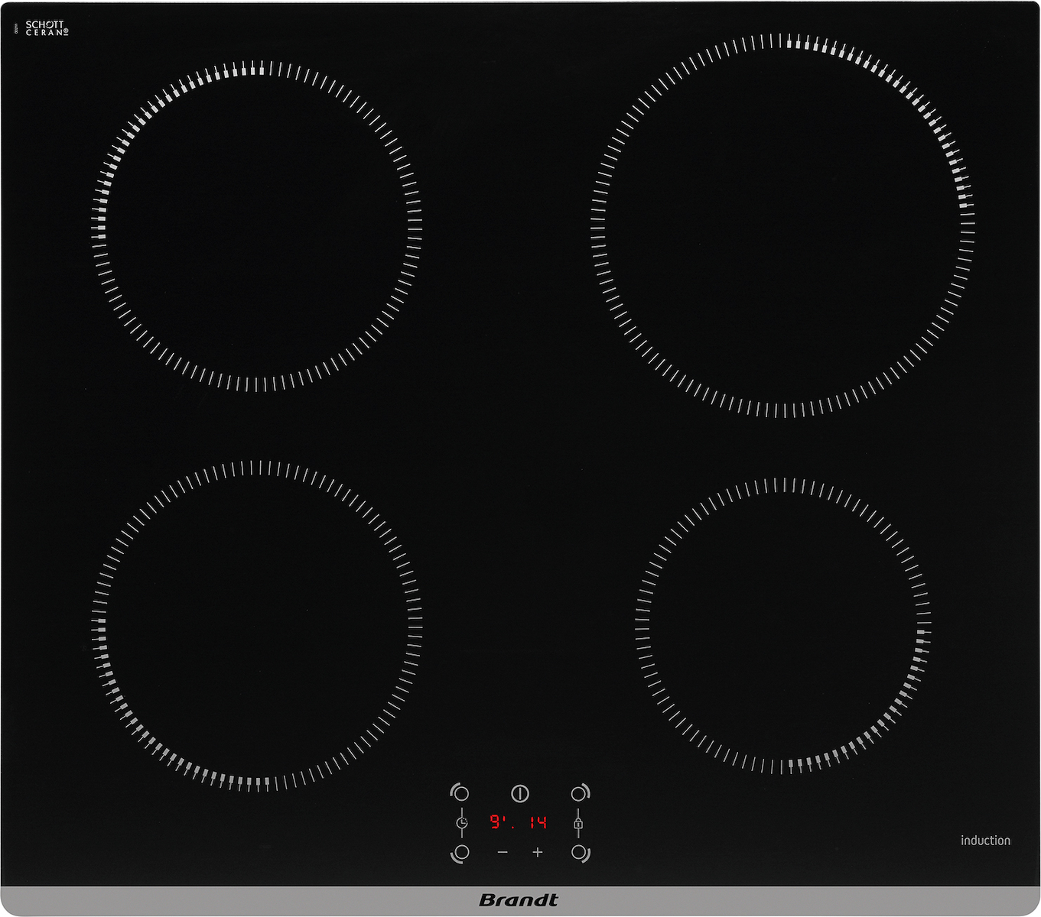1041x917 pixels.
Task: Click the Brandt logo on trim
Action: (x=519, y=900)
